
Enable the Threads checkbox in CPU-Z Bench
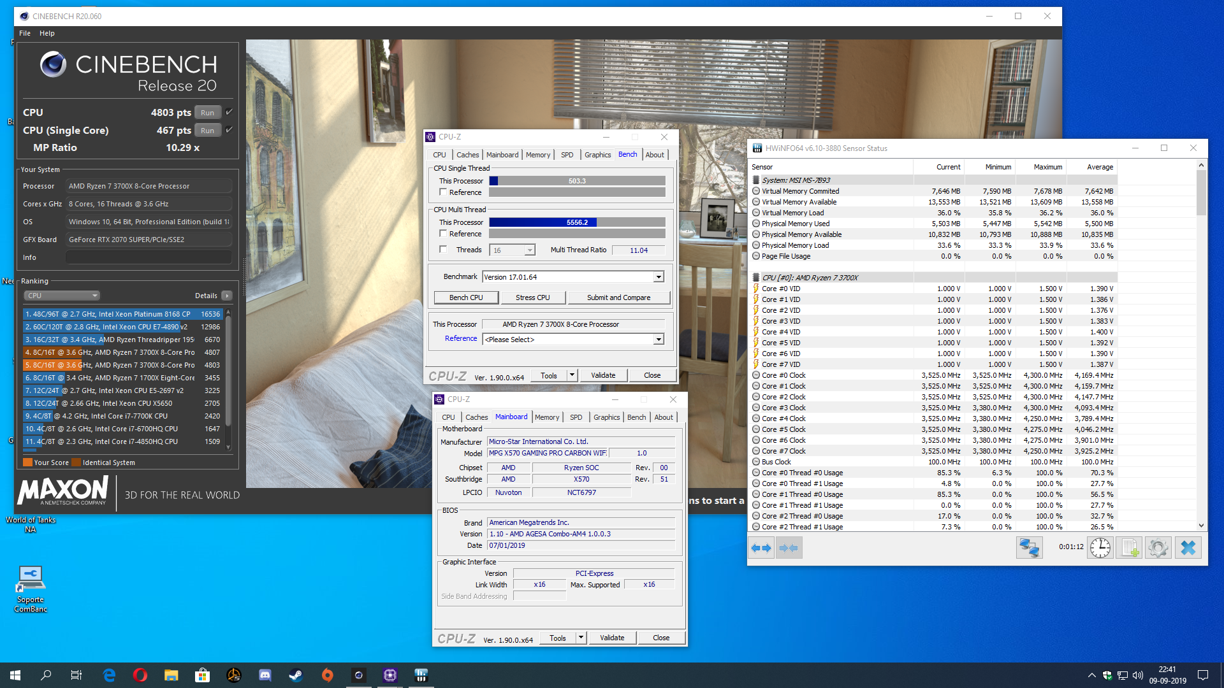pyautogui.click(x=443, y=250)
